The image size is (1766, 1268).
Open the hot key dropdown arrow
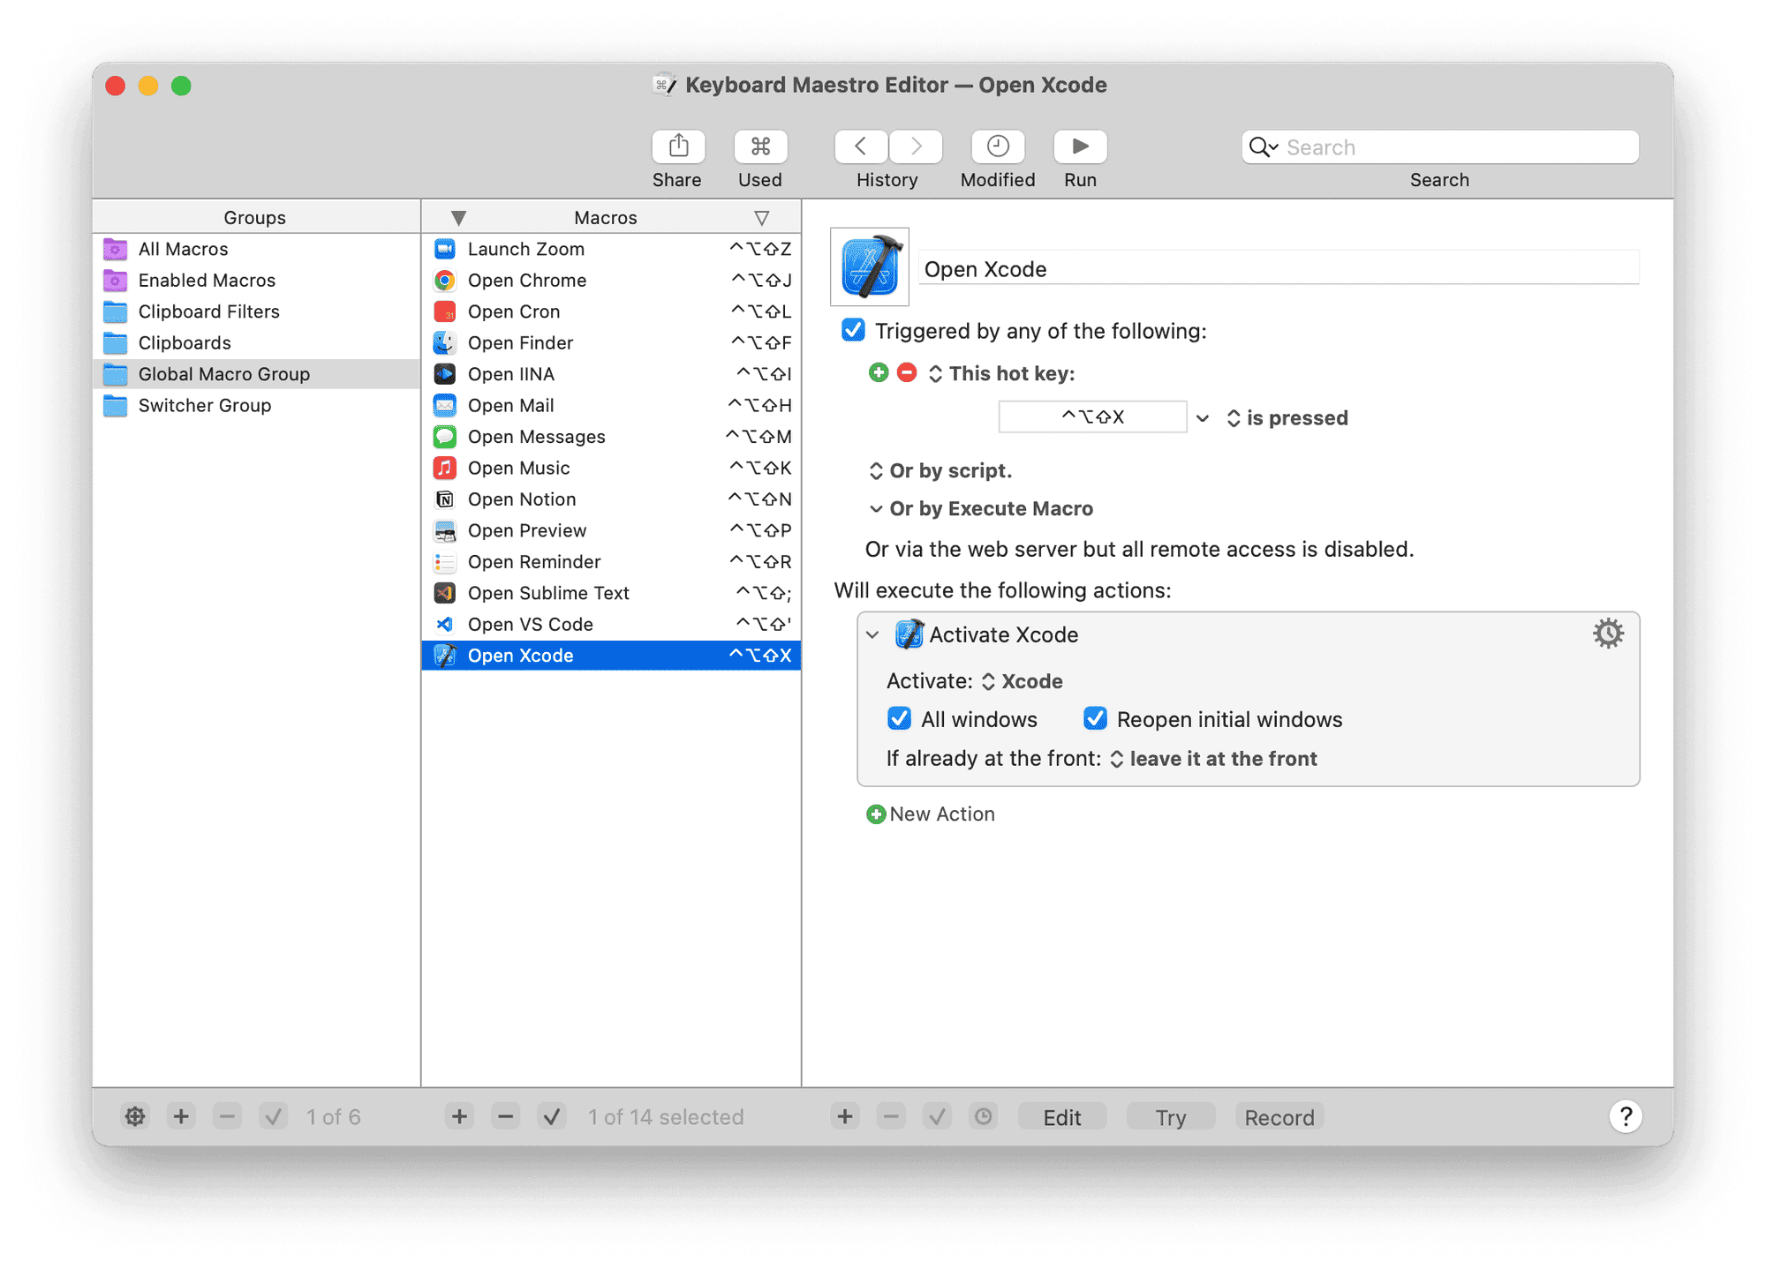1203,418
